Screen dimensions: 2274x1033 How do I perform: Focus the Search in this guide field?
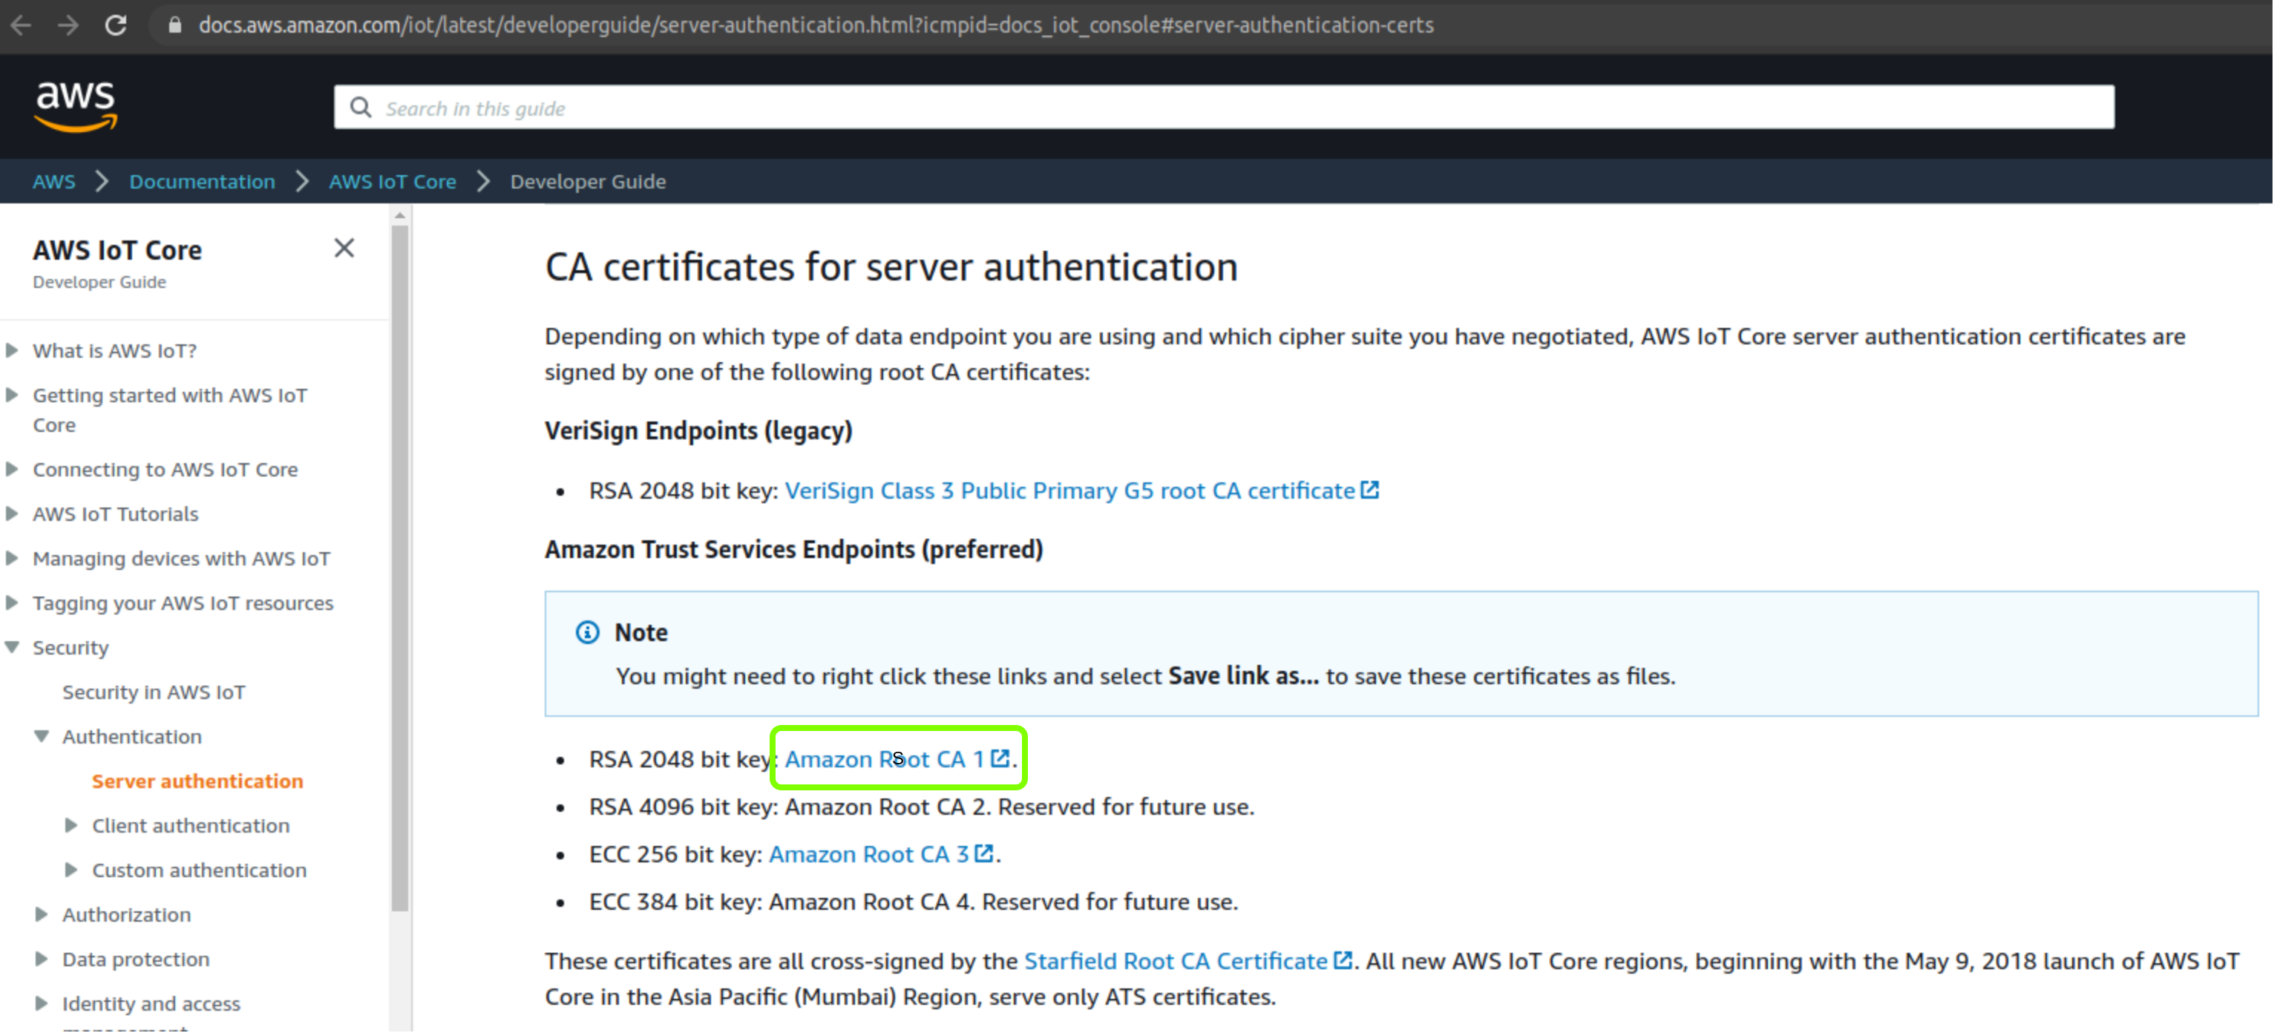tap(1224, 108)
